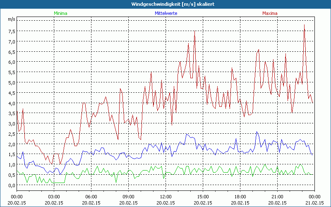The image size is (331, 207).
Task: Click the 03:00 time axis label
Action: (54, 197)
